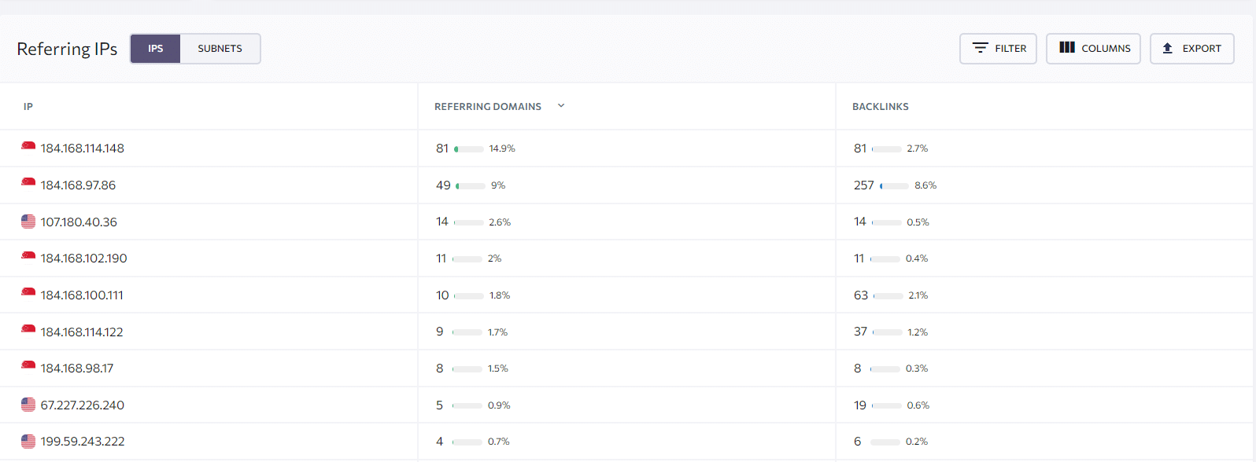Viewport: 1256px width, 462px height.
Task: Click the Export button
Action: [1191, 49]
